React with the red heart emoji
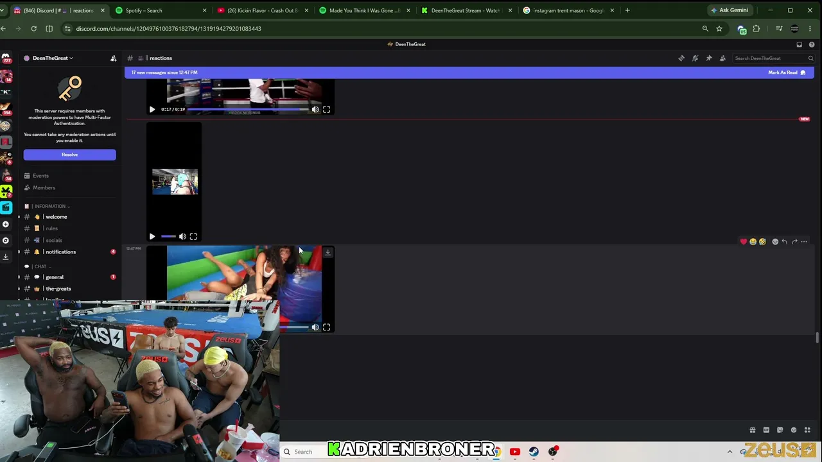Image resolution: width=822 pixels, height=462 pixels. (744, 242)
